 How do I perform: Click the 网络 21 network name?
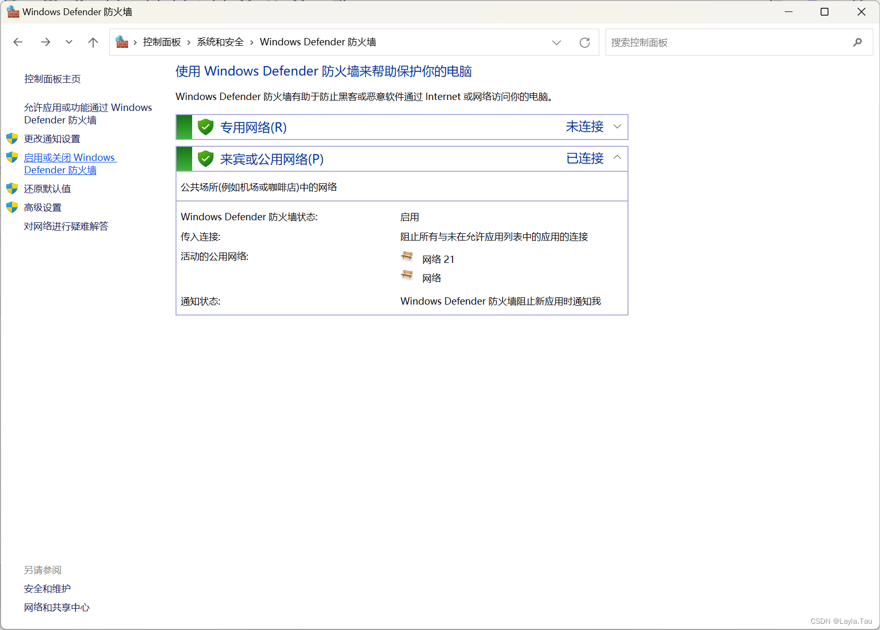pos(438,259)
